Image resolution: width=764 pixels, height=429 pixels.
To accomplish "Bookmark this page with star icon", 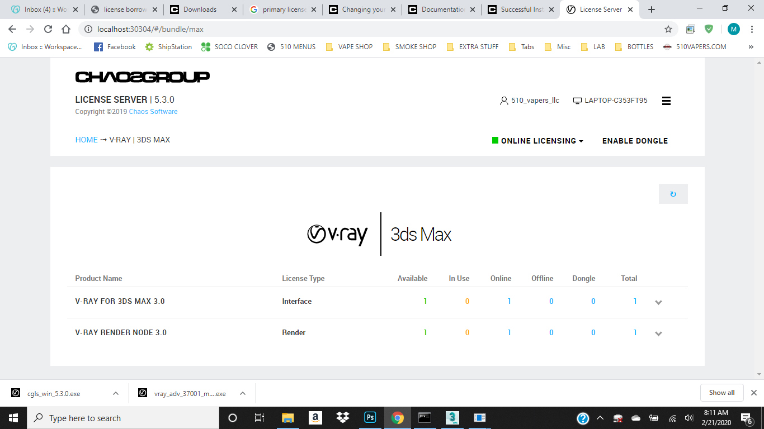I will 668,29.
